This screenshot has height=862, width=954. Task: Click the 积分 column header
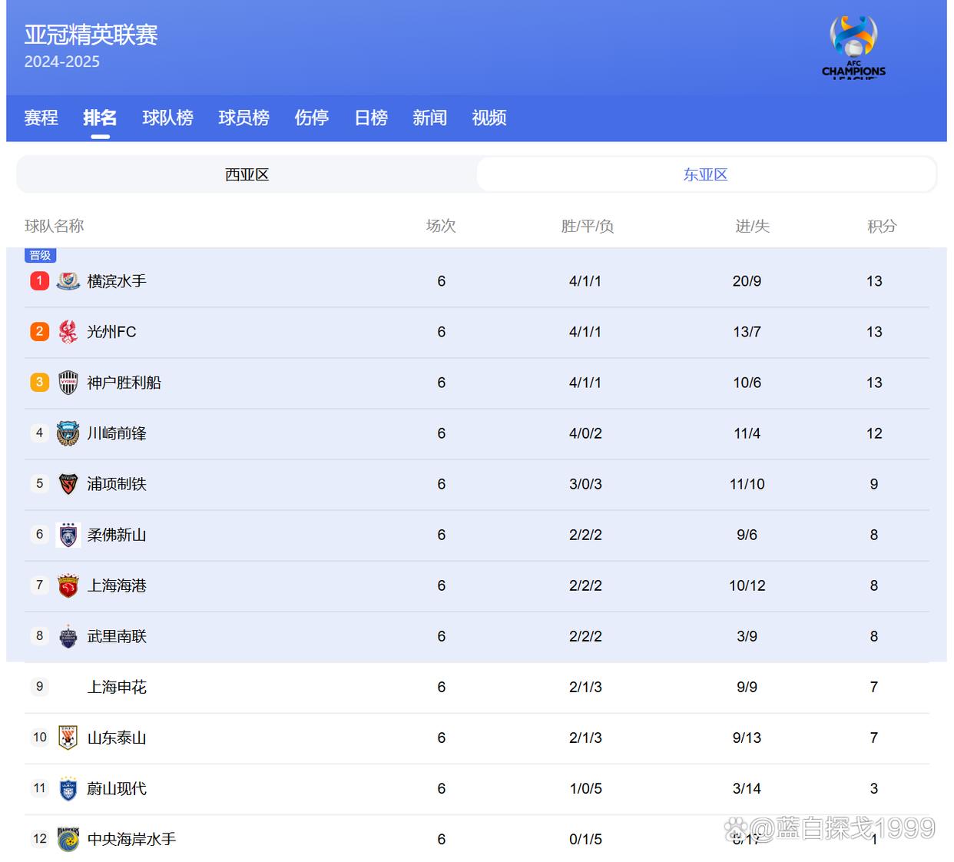882,226
